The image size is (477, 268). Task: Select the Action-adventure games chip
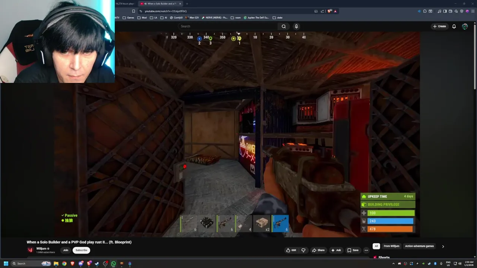coord(420,246)
